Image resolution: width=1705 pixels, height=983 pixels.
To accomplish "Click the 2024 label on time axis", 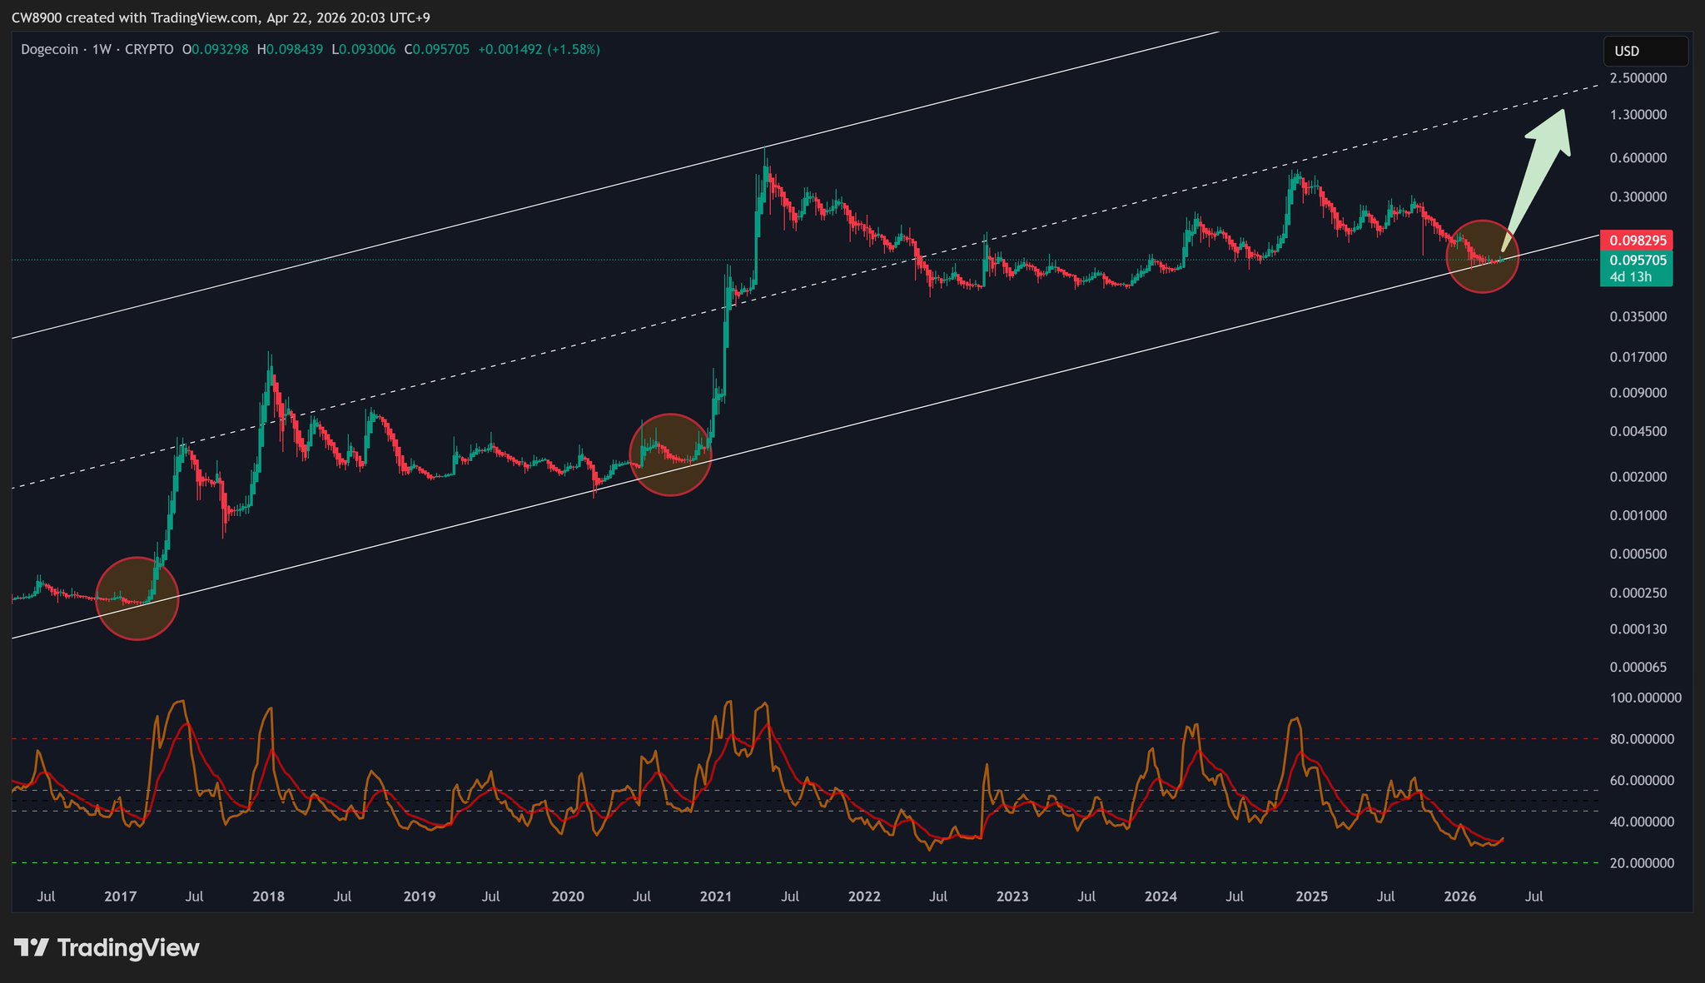I will pos(1161,896).
